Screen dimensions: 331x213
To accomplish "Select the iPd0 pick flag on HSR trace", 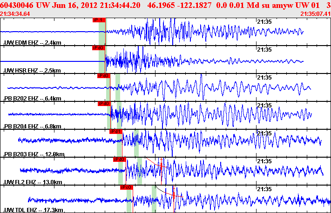I will [99, 48].
